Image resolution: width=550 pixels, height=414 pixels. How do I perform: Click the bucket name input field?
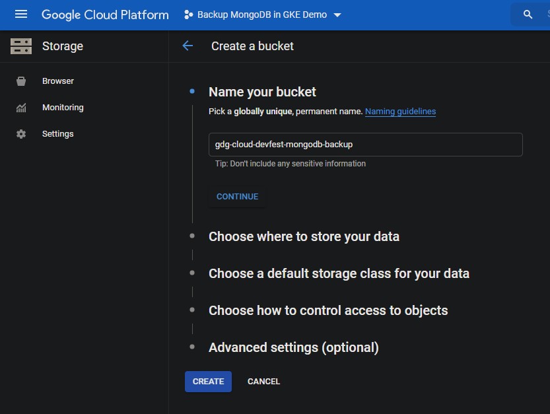pyautogui.click(x=365, y=145)
